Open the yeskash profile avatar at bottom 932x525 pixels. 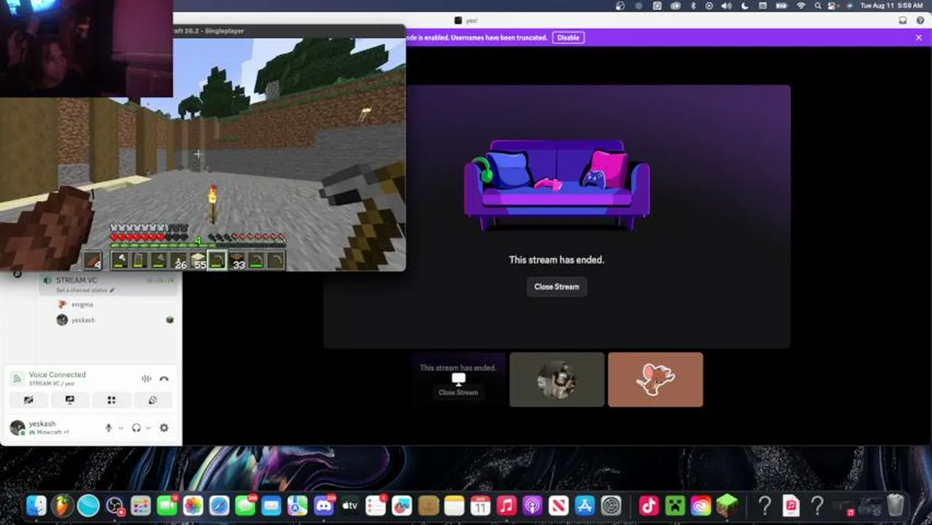coord(17,428)
